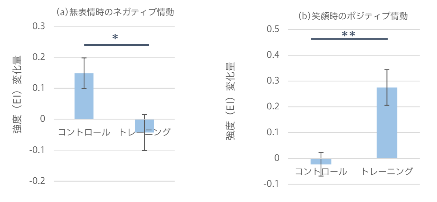Click the double asterisk significance marker

tap(348, 35)
